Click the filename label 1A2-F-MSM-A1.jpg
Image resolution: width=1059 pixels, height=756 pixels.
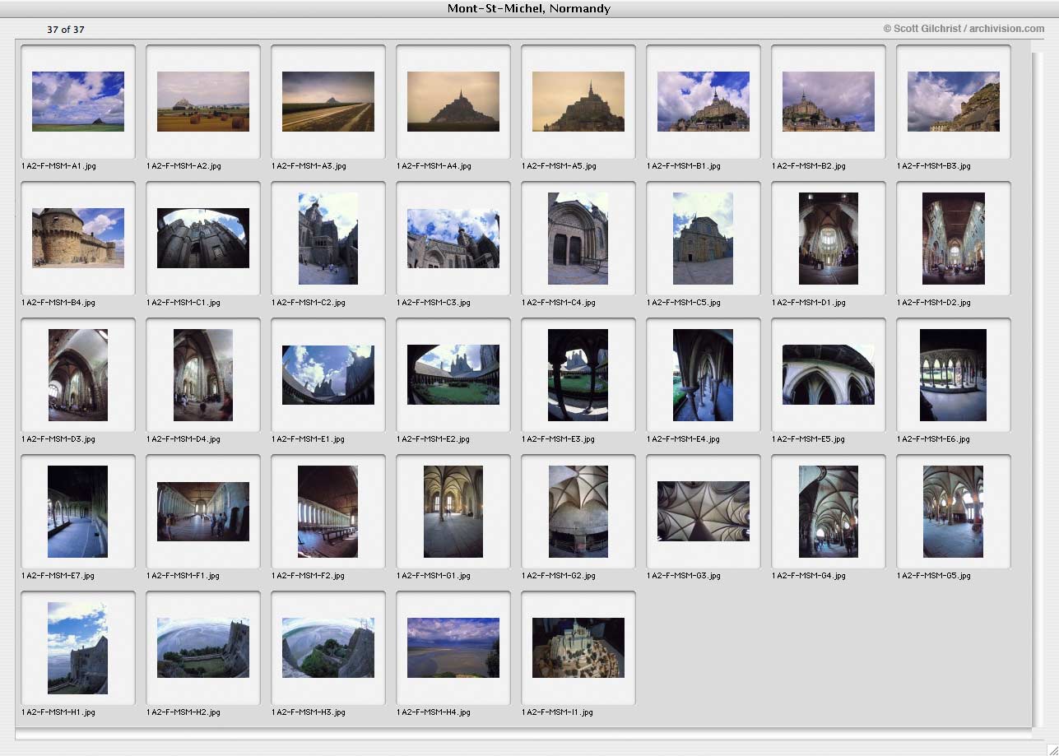point(59,166)
